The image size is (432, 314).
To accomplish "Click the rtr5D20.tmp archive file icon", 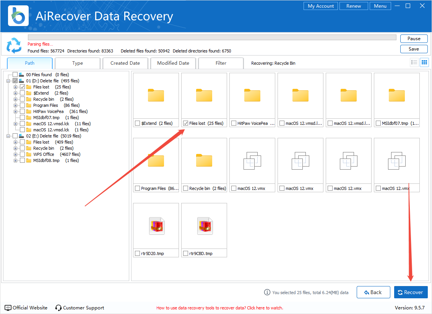I will (x=156, y=226).
